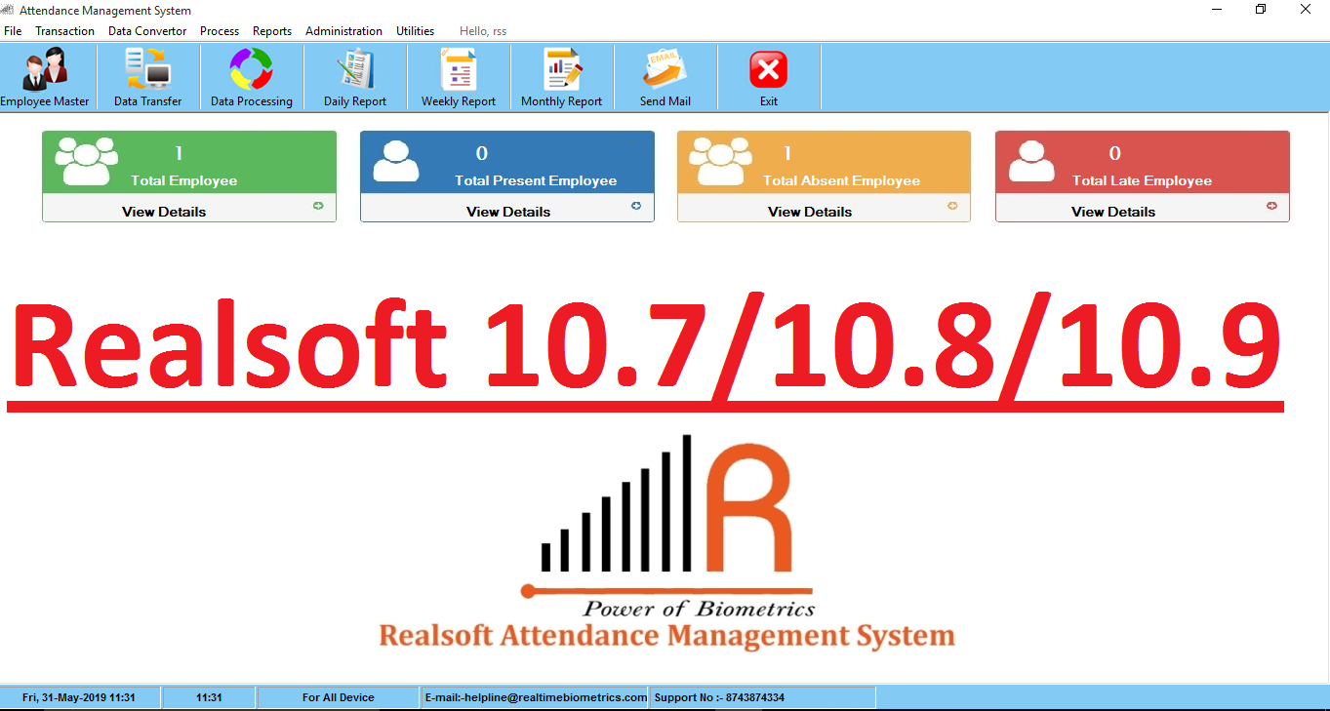Viewport: 1330px width, 711px height.
Task: Click the Total Present Employee person icon
Action: click(x=396, y=162)
